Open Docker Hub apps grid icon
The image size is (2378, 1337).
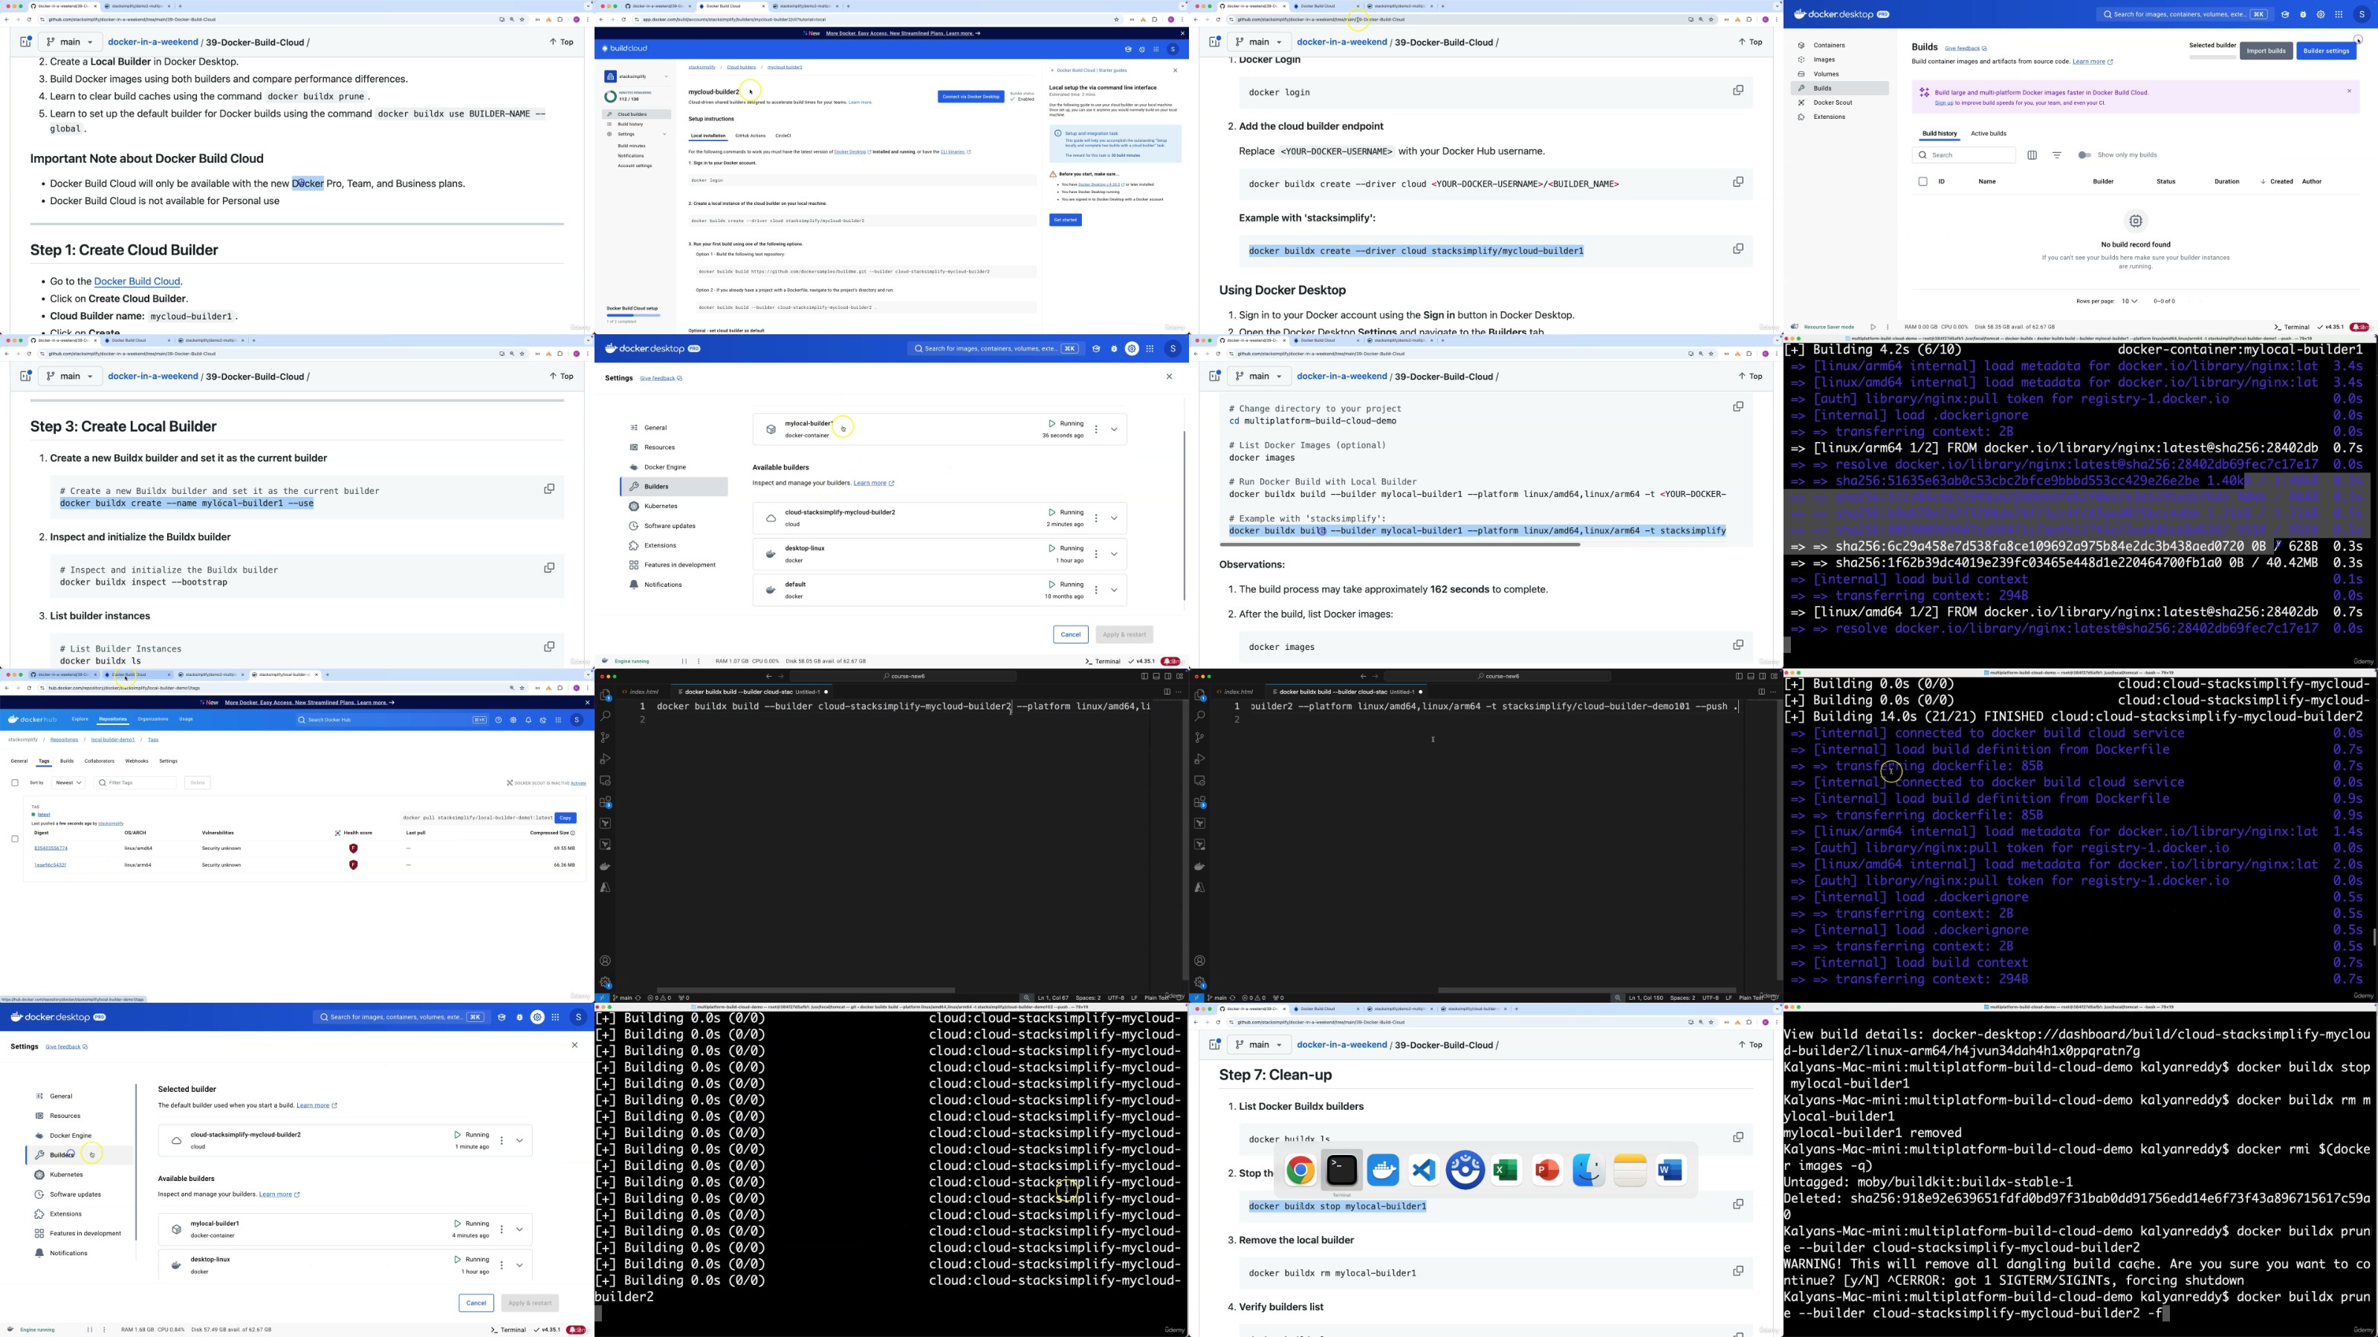pyautogui.click(x=559, y=720)
